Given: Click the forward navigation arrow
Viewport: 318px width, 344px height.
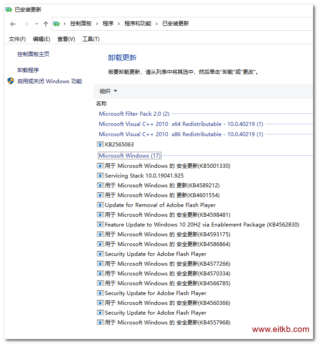Looking at the screenshot, I should pyautogui.click(x=26, y=24).
